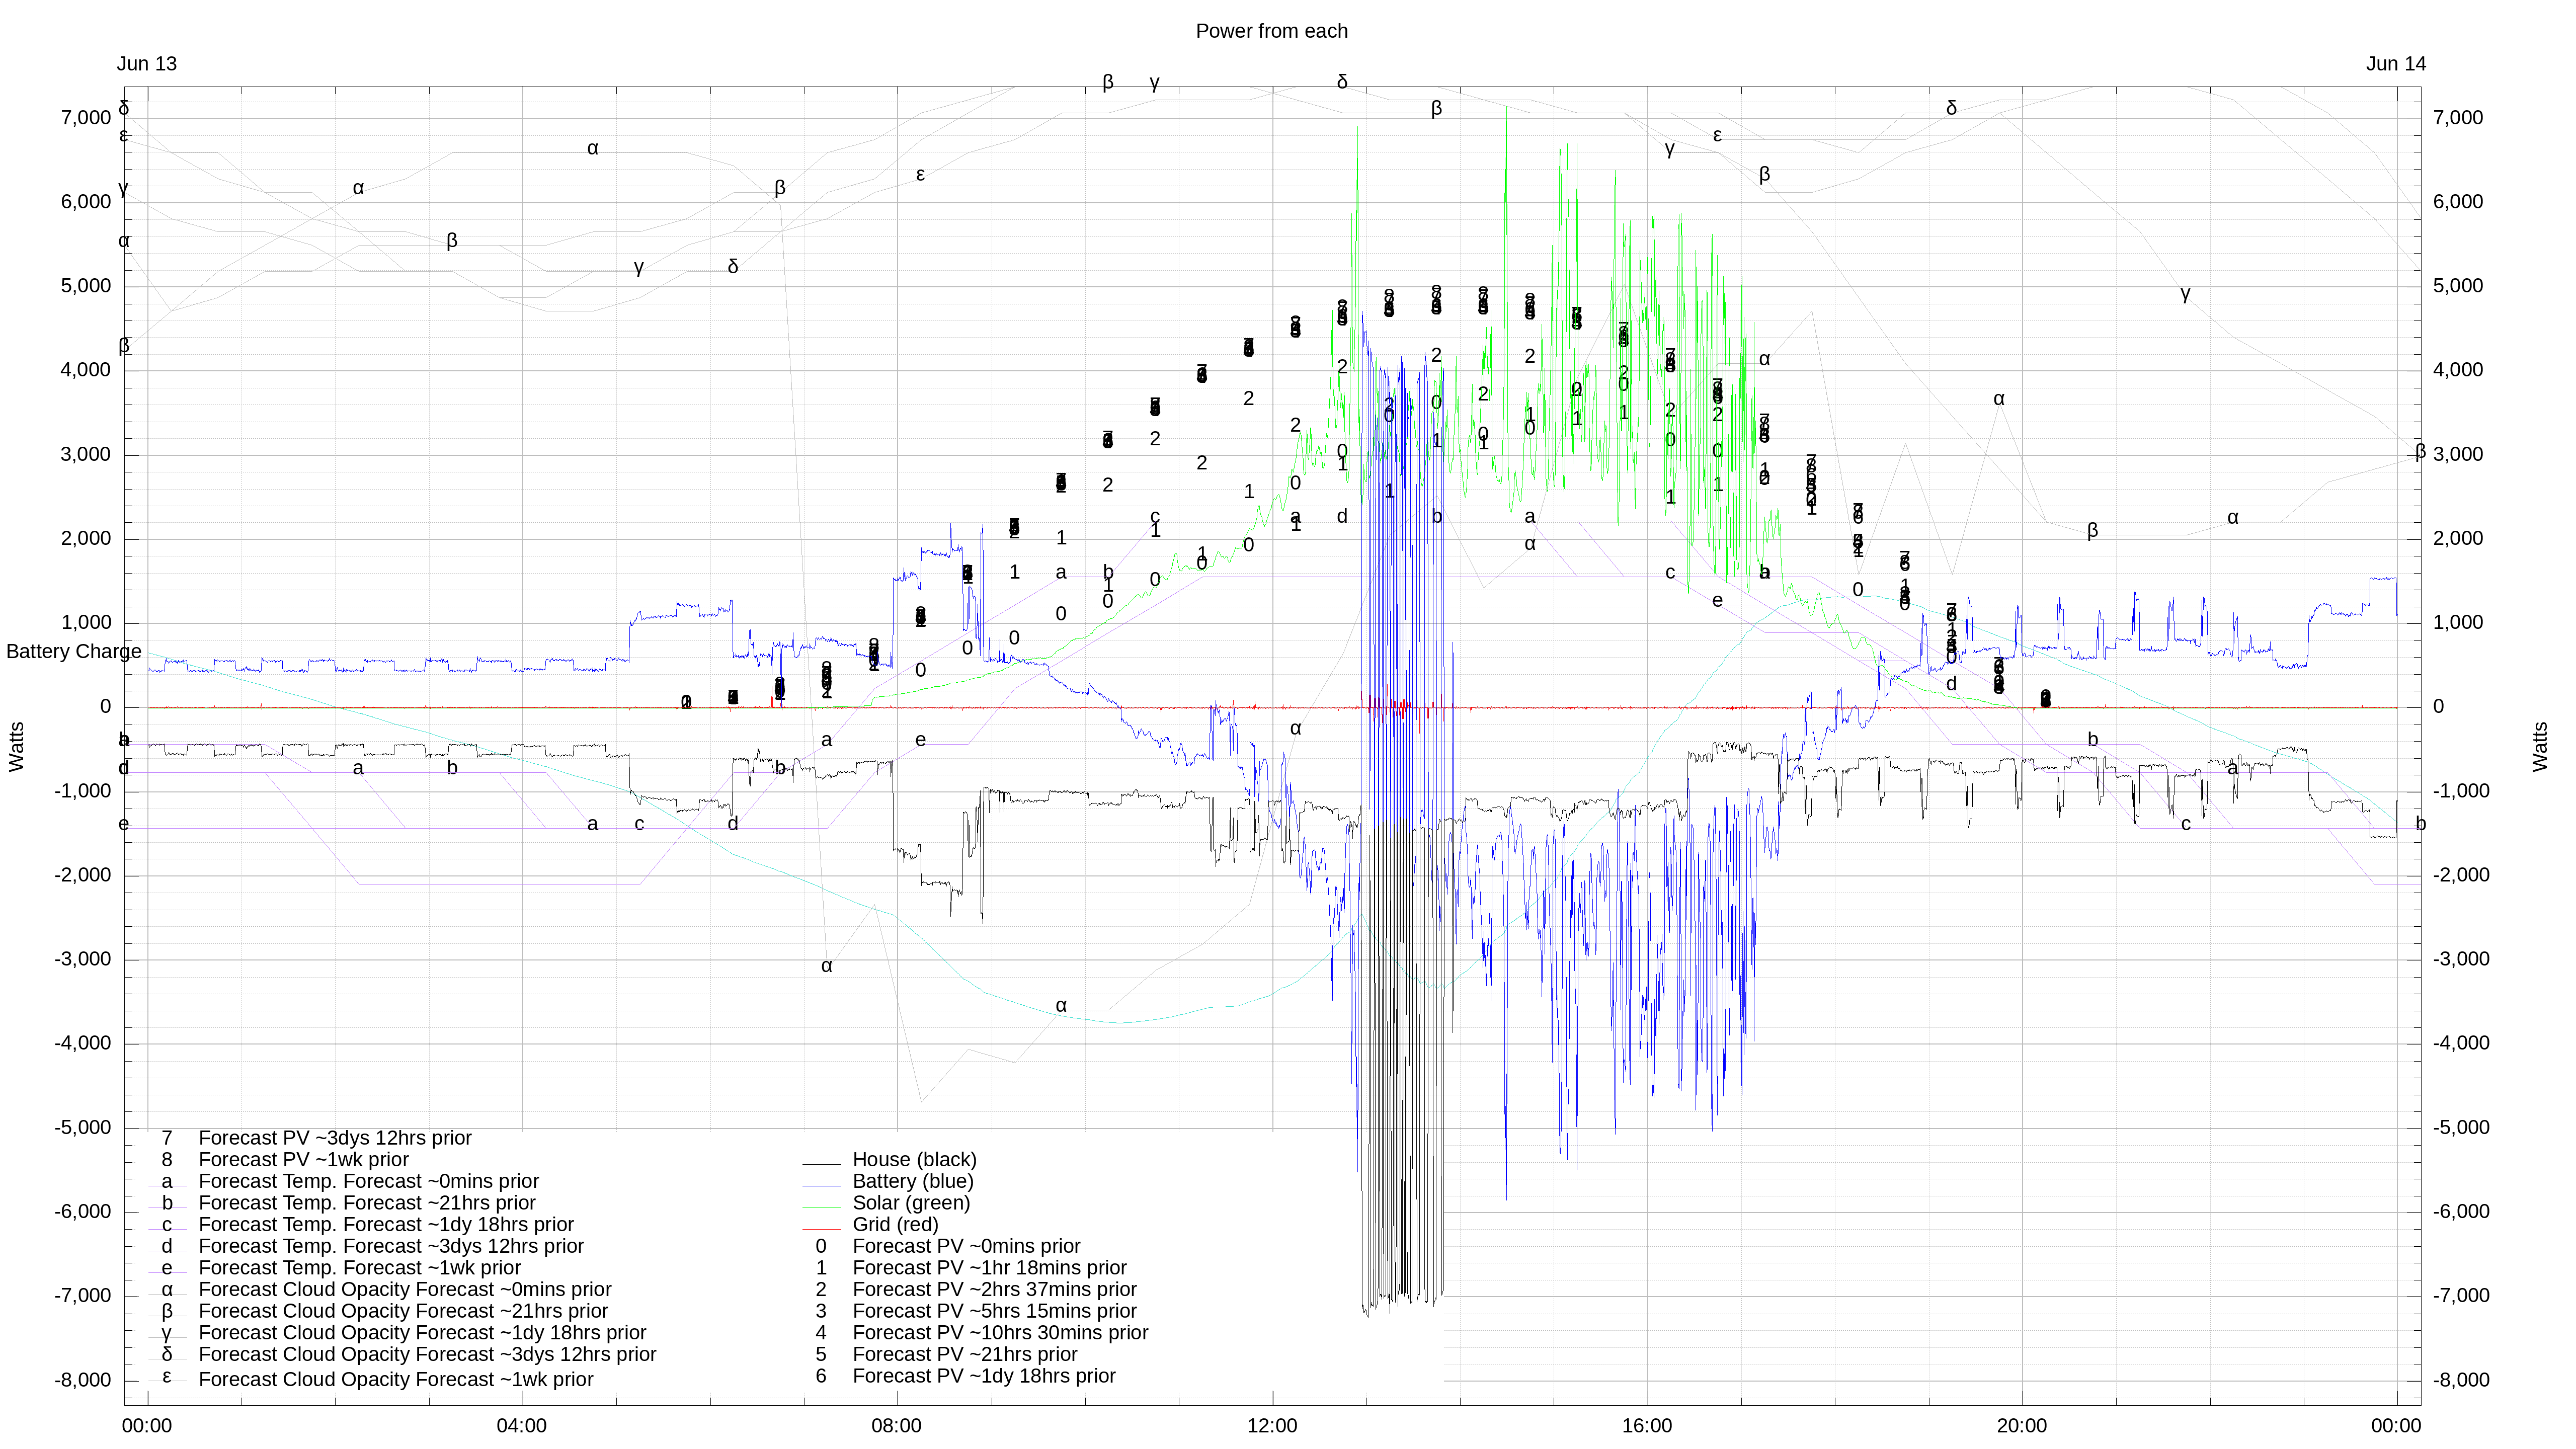The height and width of the screenshot is (1449, 2576).
Task: Click the '04:00' x-axis tick label
Action: coord(521,1427)
